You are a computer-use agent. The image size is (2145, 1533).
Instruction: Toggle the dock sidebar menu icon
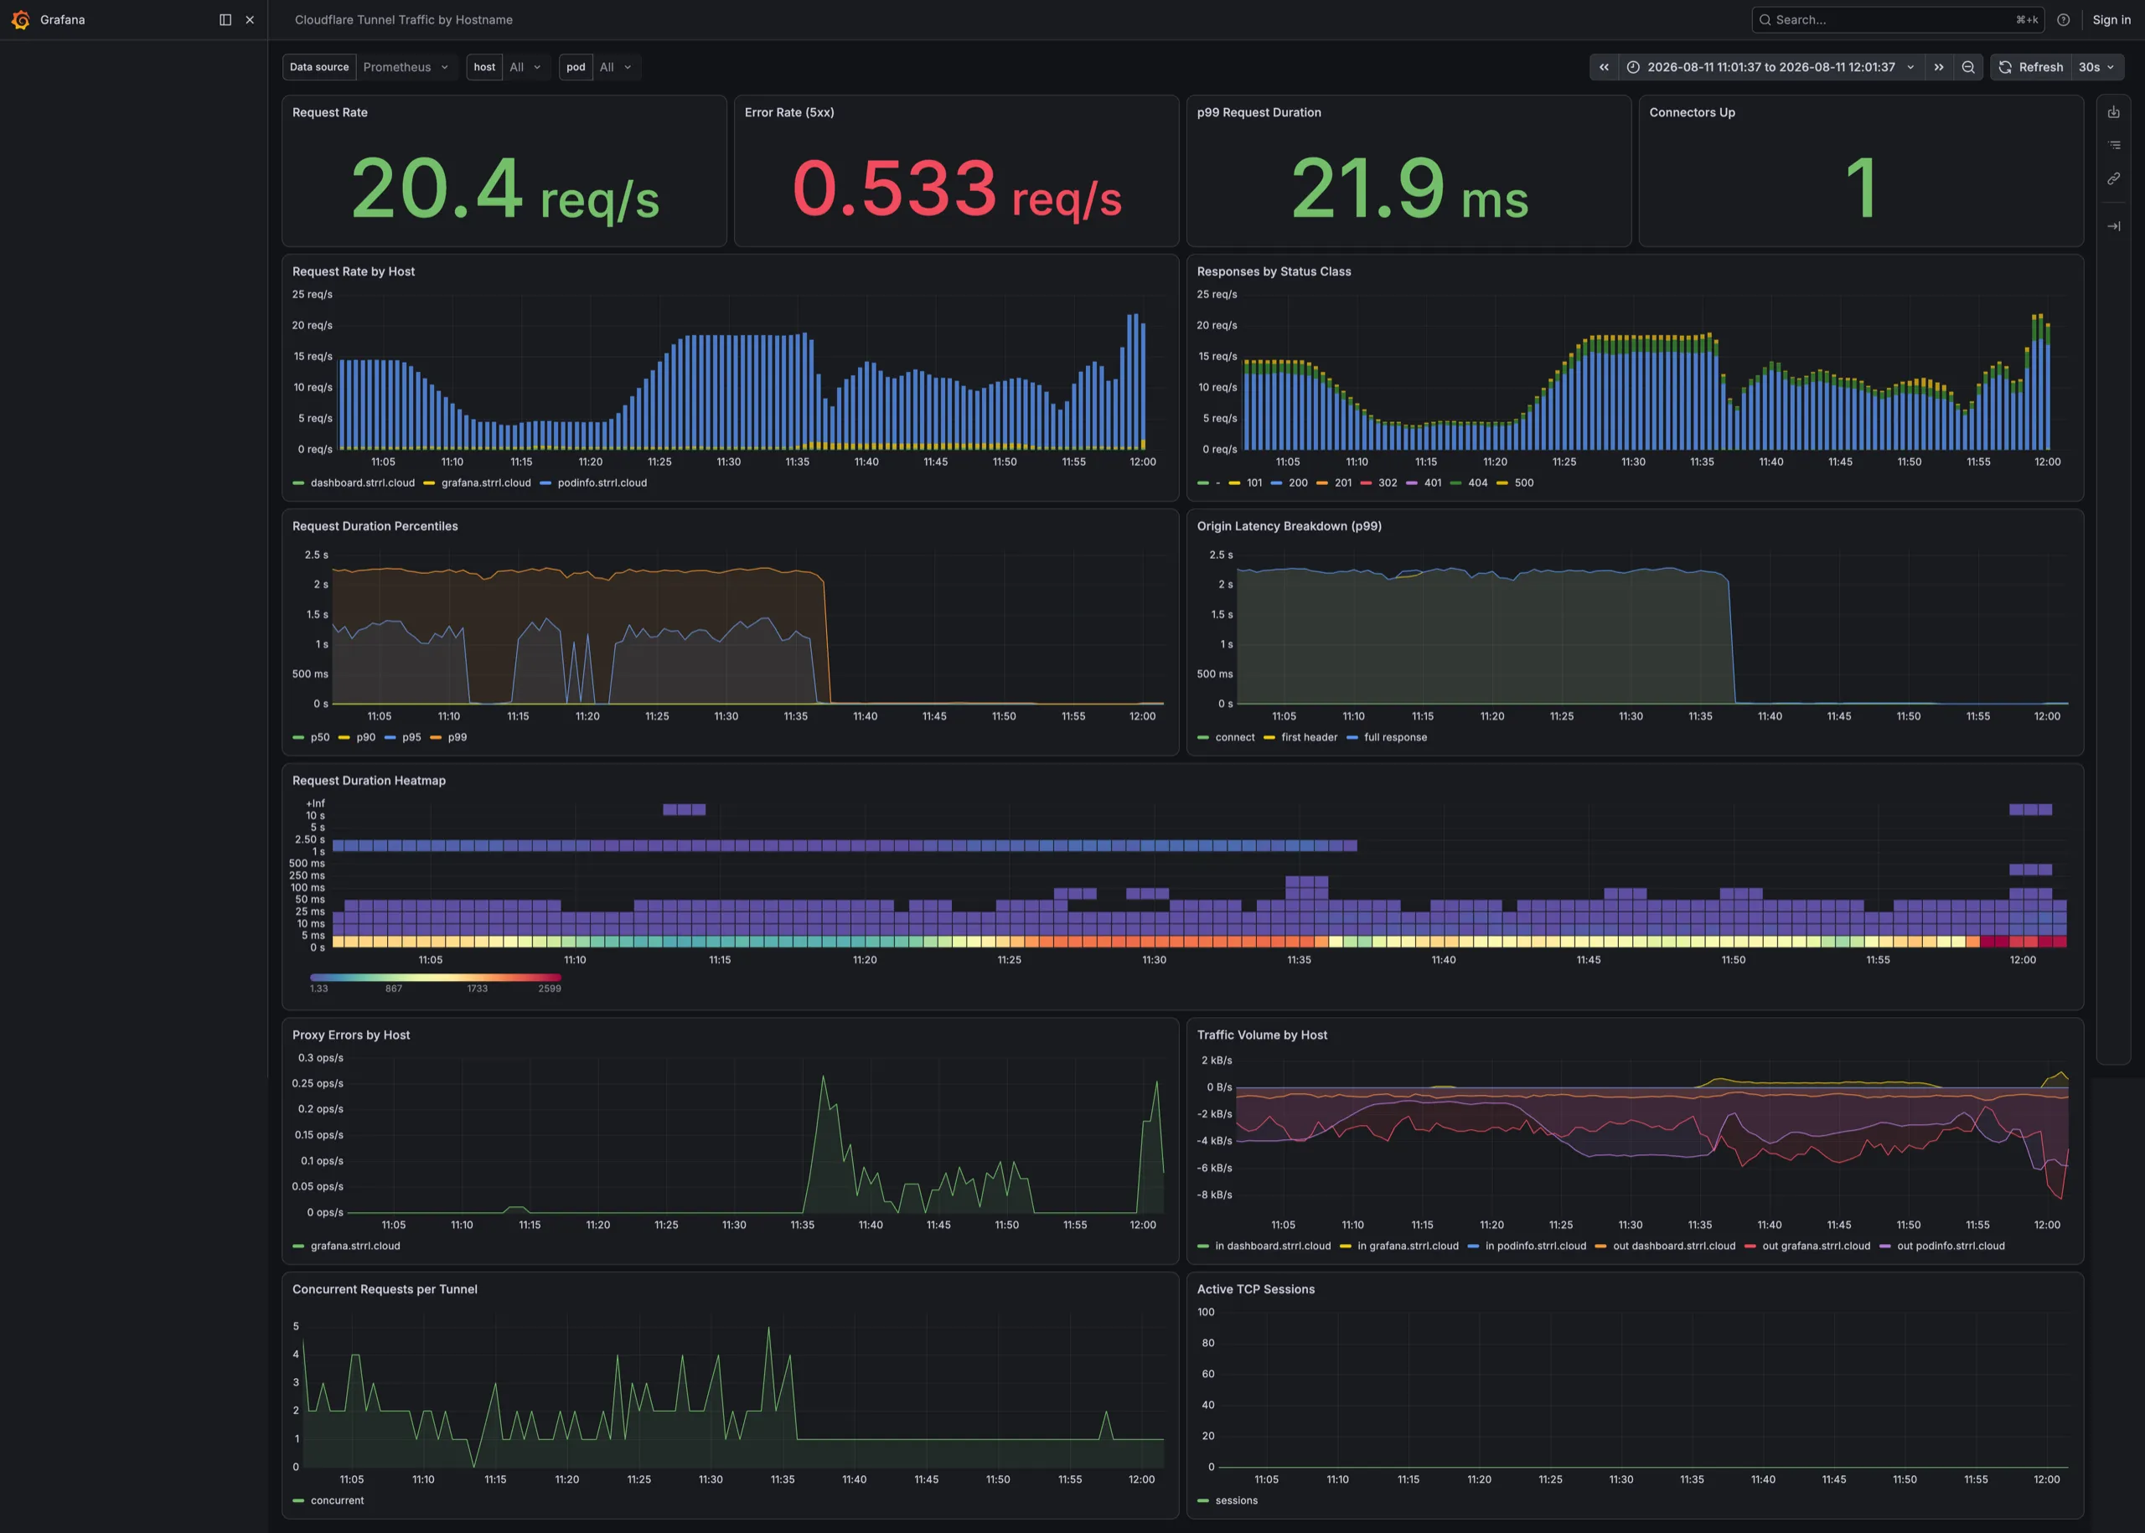coord(225,20)
